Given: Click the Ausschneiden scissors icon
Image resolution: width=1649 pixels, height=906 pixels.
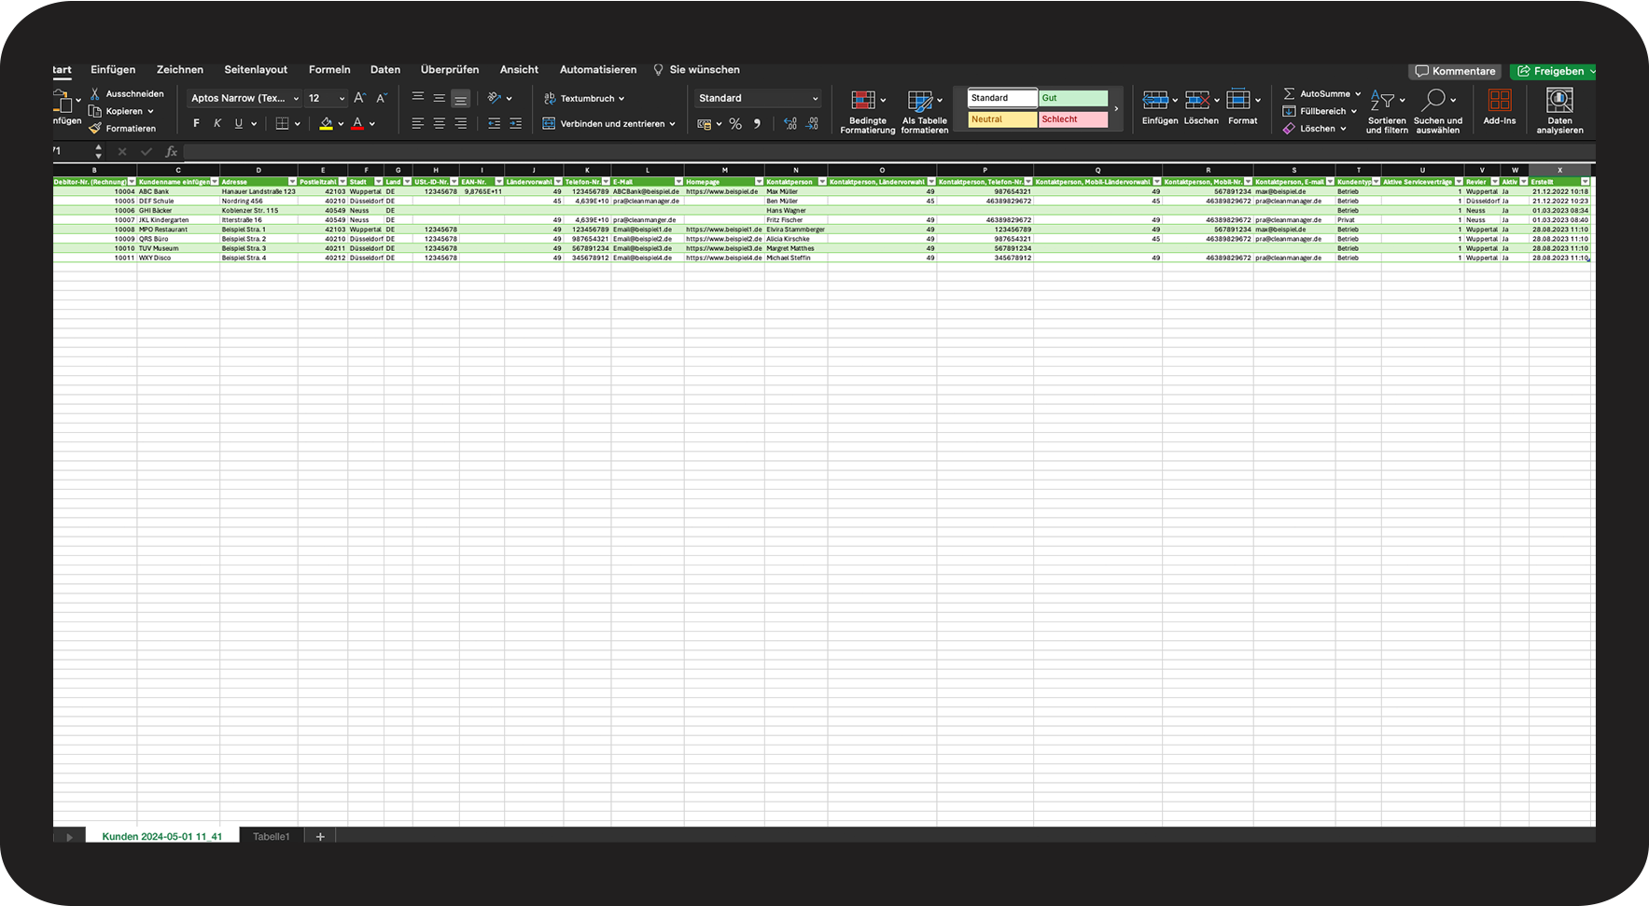Looking at the screenshot, I should (94, 94).
